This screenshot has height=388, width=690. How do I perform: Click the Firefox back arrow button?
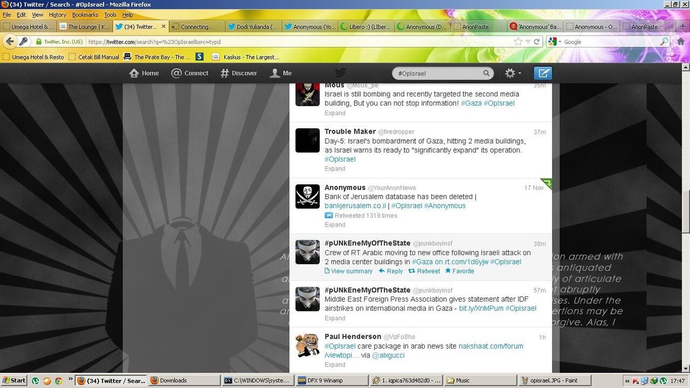click(10, 41)
